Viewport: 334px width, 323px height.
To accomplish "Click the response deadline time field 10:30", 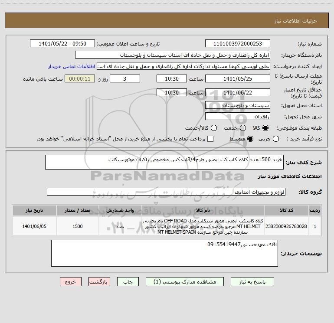I will point(172,78).
